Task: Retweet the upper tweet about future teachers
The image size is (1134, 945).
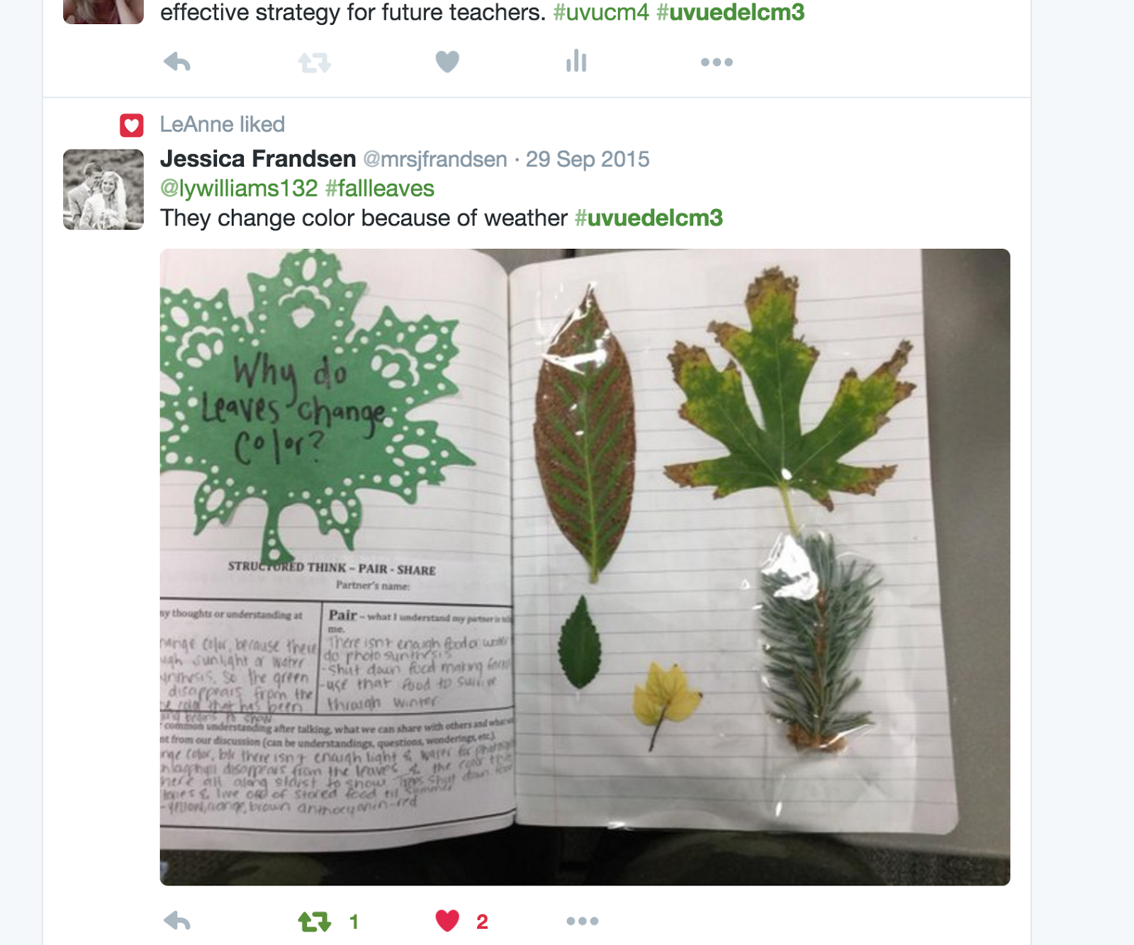Action: click(314, 63)
